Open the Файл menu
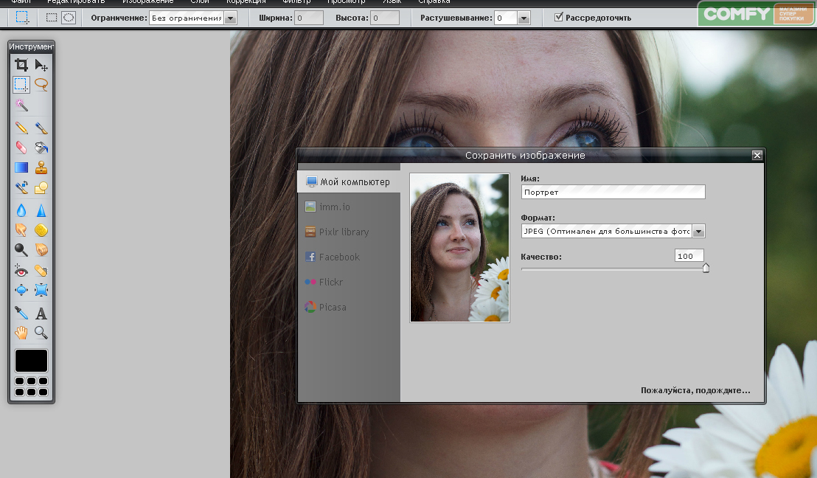 (21, 1)
